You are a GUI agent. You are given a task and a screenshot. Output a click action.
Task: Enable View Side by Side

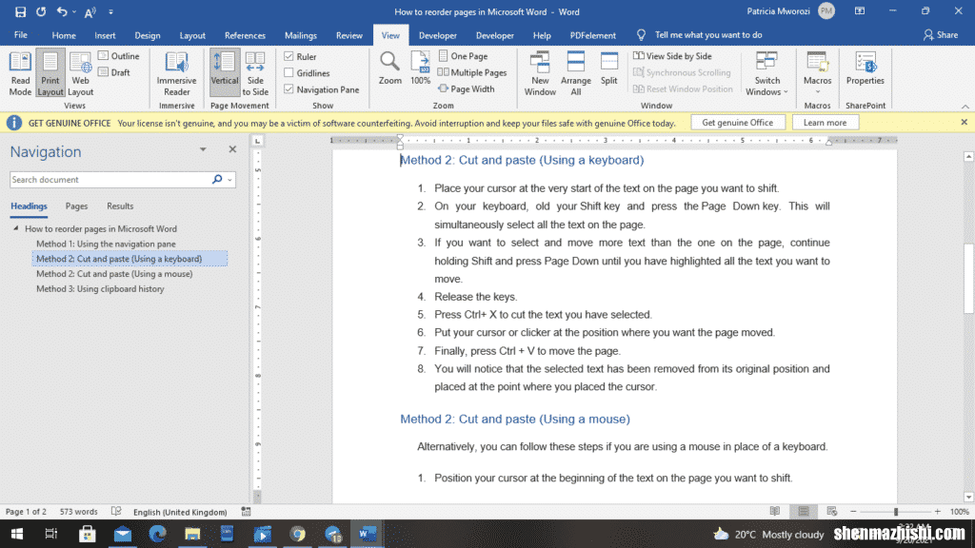(672, 56)
